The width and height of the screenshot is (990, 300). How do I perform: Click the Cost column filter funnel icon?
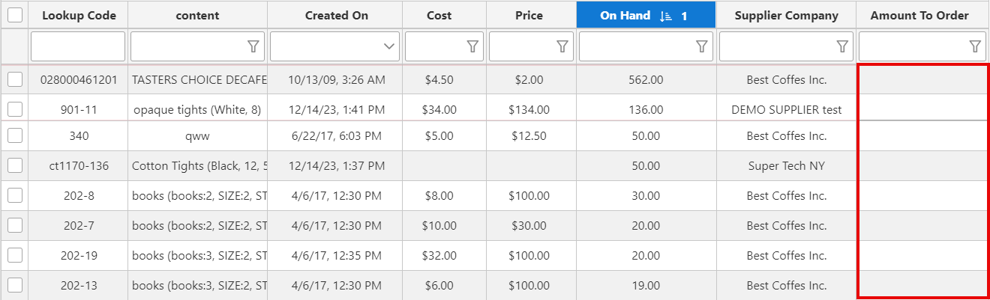click(x=472, y=46)
